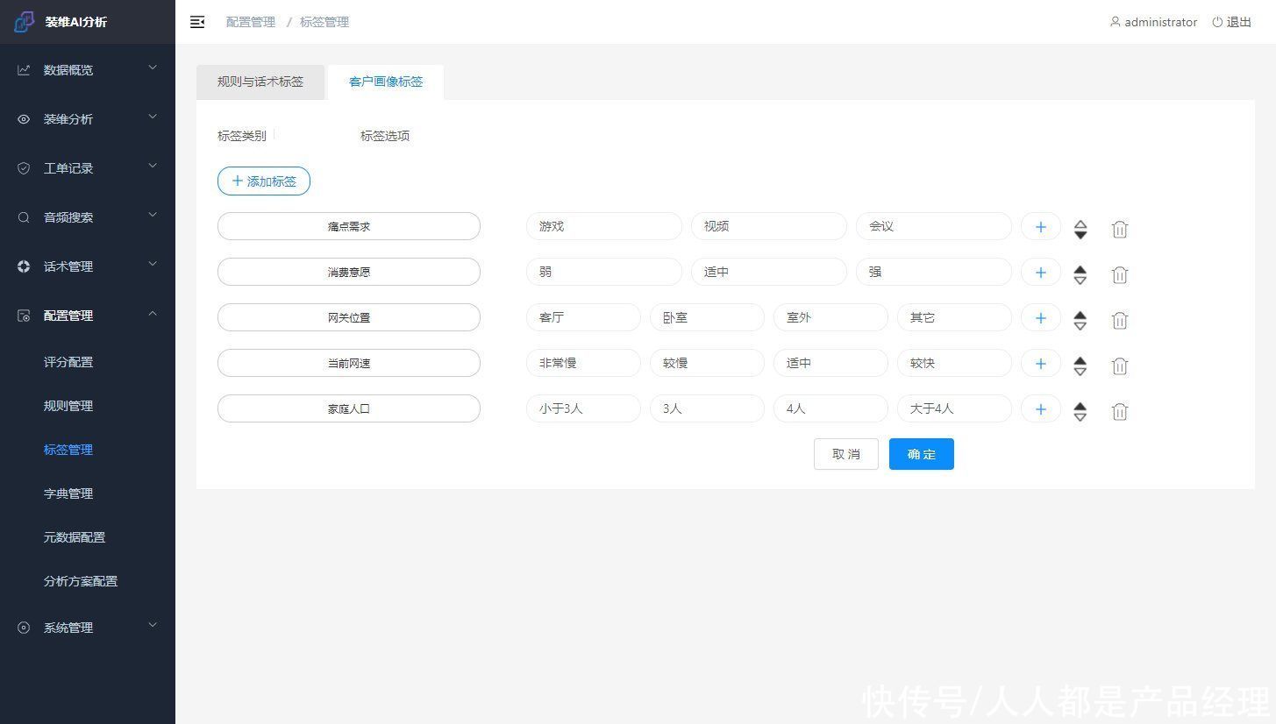Click the 装维分析 eye icon
This screenshot has height=724, width=1276.
(x=24, y=119)
